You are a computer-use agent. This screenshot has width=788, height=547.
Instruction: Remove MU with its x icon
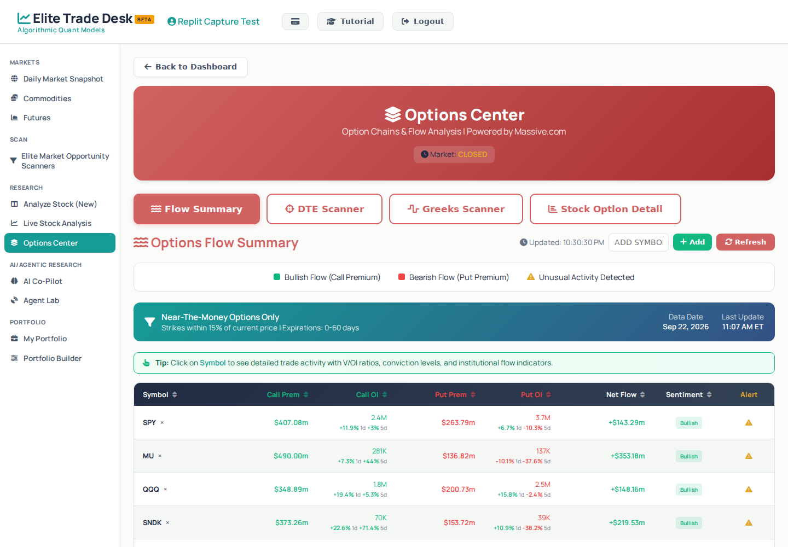(160, 456)
